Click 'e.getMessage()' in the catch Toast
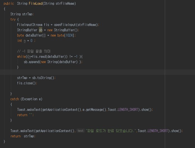This screenshot has height=148, width=195. point(94,110)
